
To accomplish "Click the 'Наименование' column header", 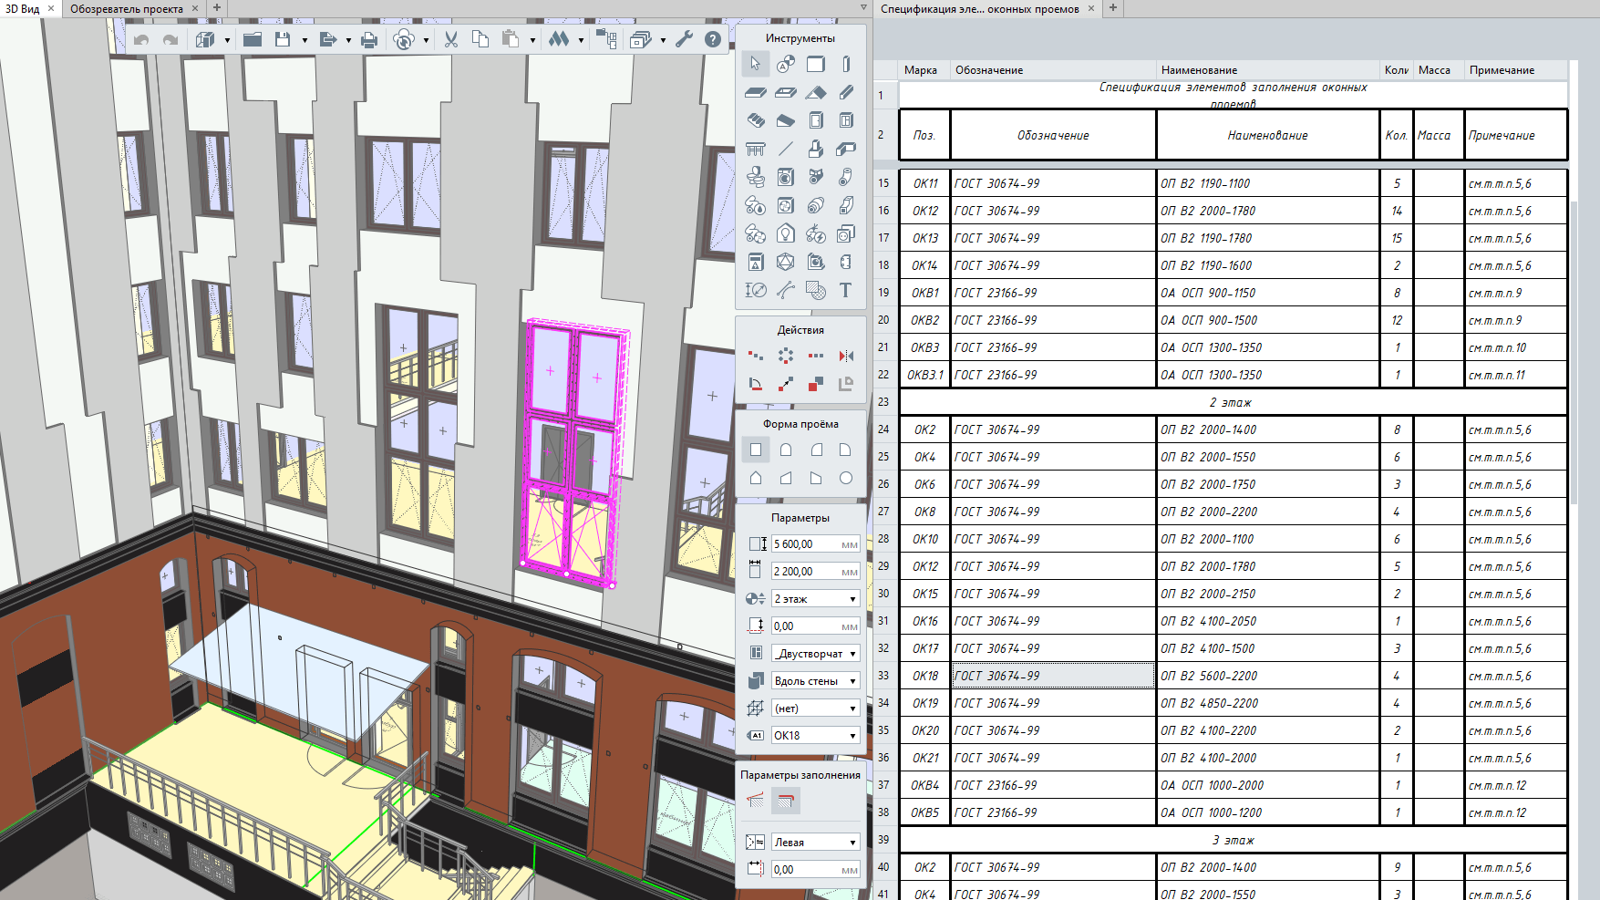I will tap(1199, 70).
